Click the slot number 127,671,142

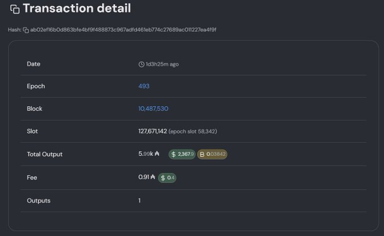click(153, 132)
